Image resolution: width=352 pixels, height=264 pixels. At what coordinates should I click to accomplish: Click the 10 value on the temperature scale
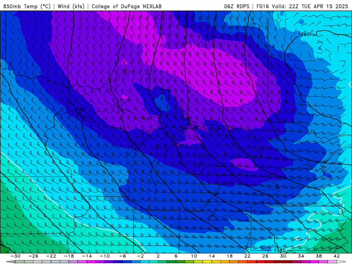[x=194, y=256]
